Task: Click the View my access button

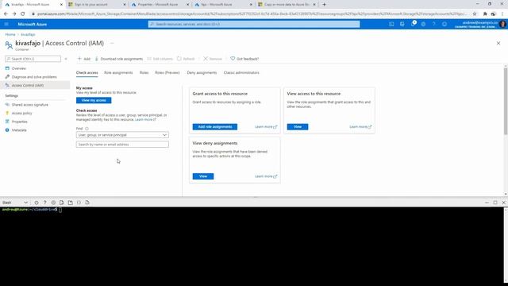Action: coord(94,101)
